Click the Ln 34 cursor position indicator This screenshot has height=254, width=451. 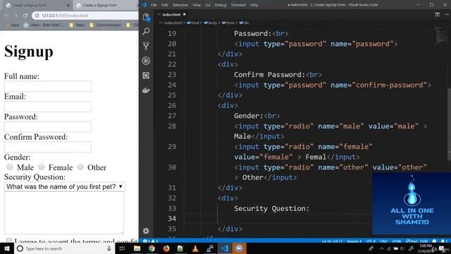click(332, 241)
